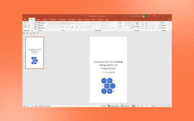Switch to the Animations tab
The height and width of the screenshot is (121, 194).
coord(62,20)
